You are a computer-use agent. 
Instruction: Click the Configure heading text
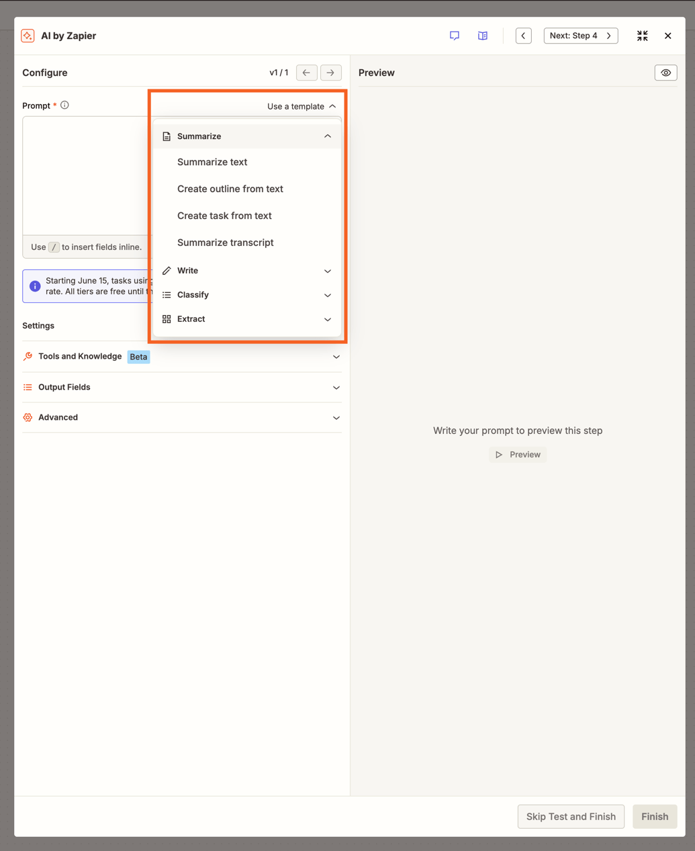(x=45, y=73)
